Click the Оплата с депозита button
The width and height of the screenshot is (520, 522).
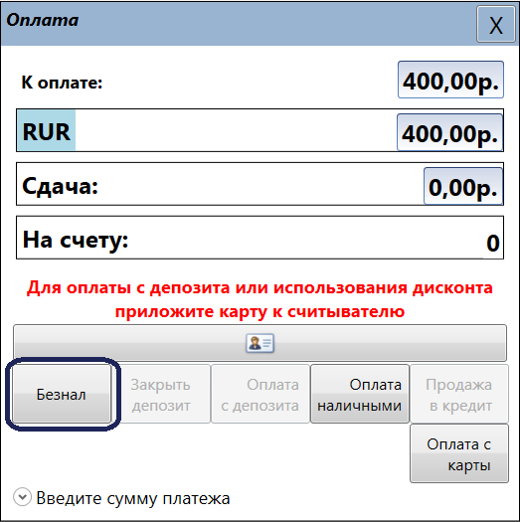click(x=260, y=394)
